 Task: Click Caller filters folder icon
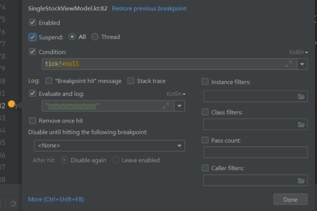click(301, 181)
